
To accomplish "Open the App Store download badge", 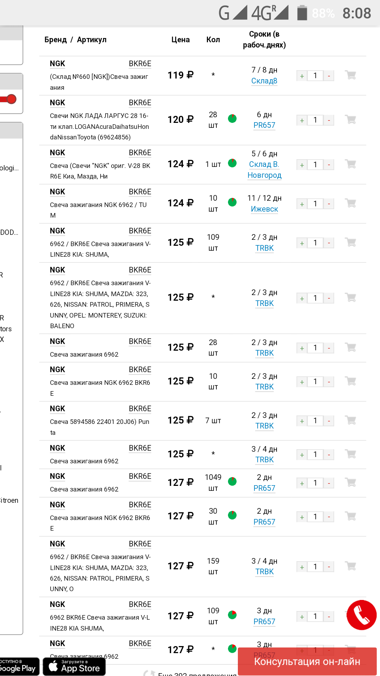I will tap(74, 666).
